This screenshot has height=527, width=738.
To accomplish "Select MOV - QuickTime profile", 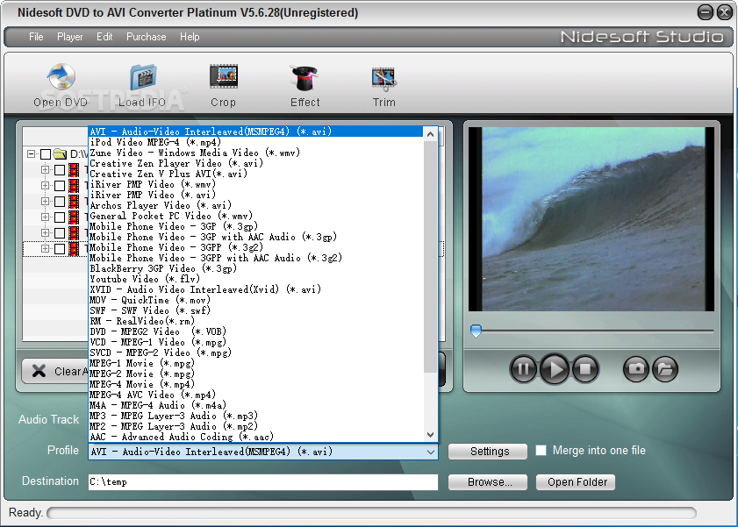I will 256,300.
